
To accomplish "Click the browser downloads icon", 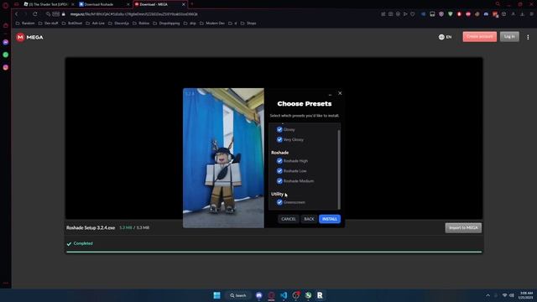I will click(522, 14).
